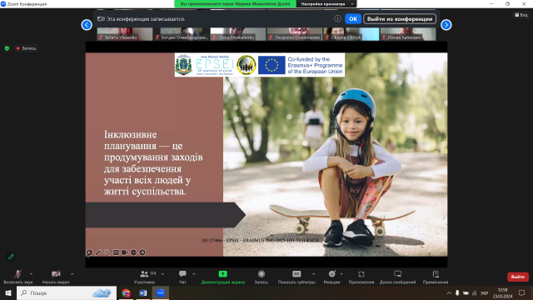Show next participants with right arrow
This screenshot has height=300, width=533.
[446, 25]
